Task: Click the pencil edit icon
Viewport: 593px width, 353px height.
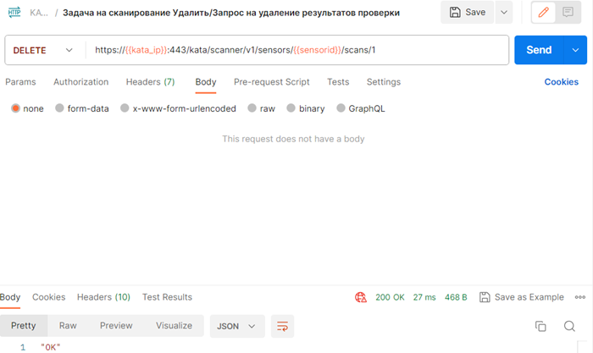Action: pyautogui.click(x=545, y=13)
